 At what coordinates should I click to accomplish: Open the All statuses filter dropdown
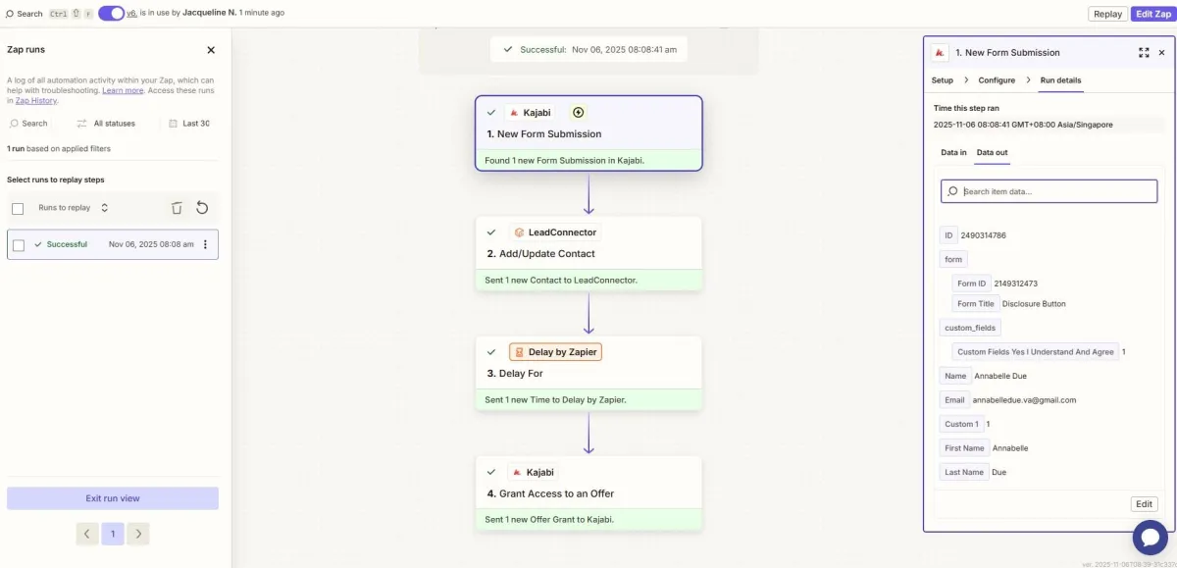coord(106,124)
